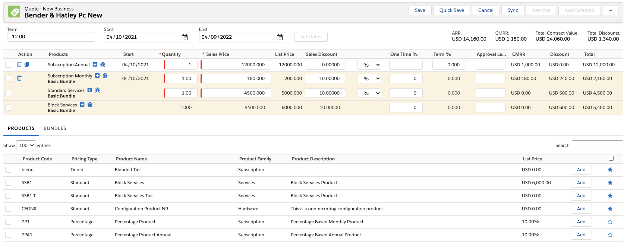Sort by Product Code column header
627x243 pixels.
point(37,159)
